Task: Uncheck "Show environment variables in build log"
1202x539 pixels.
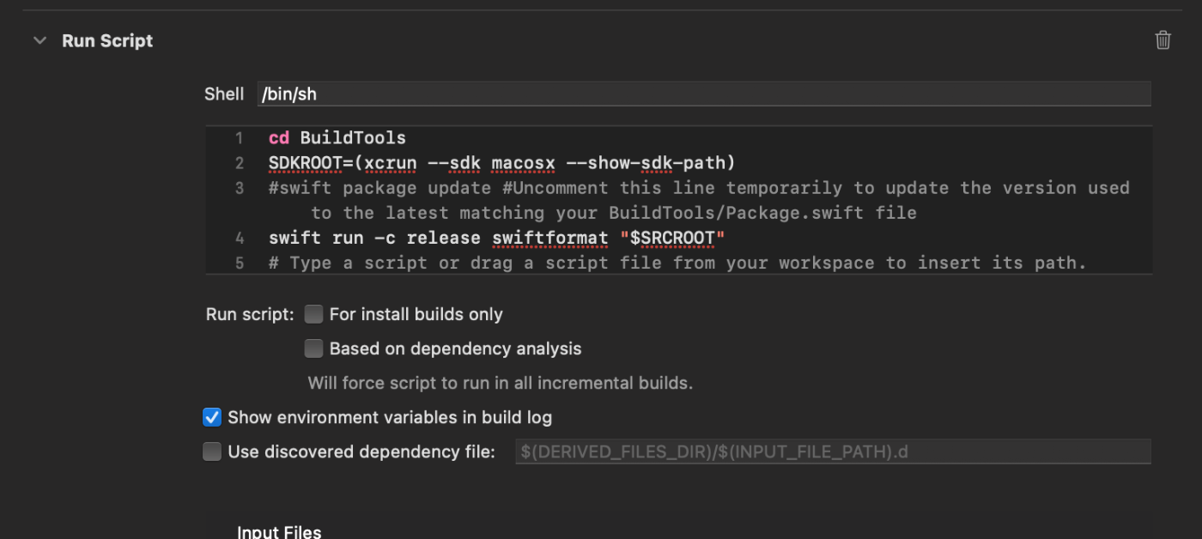Action: (211, 417)
